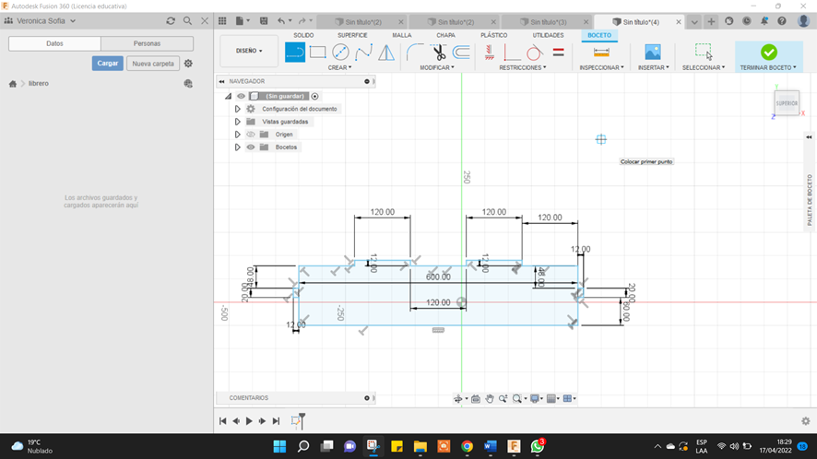Click the Datos tab button

click(54, 43)
